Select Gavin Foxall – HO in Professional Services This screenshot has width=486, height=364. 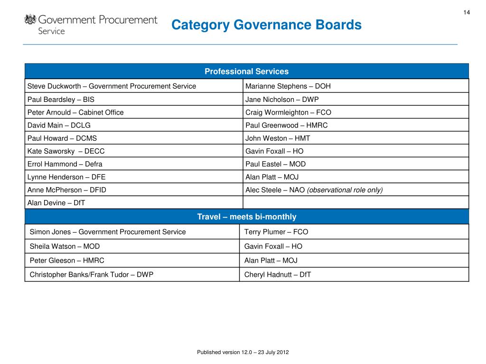pyautogui.click(x=356, y=151)
